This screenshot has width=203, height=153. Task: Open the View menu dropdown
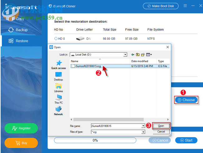pyautogui.click(x=149, y=55)
